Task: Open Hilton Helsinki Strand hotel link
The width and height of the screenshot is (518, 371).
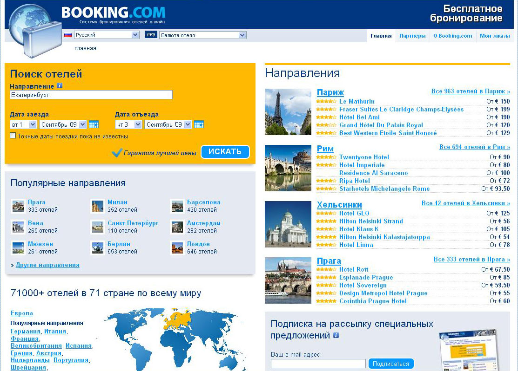Action: coord(371,221)
